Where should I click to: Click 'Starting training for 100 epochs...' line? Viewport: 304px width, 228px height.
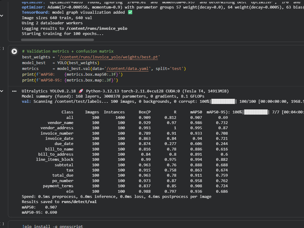click(63, 33)
